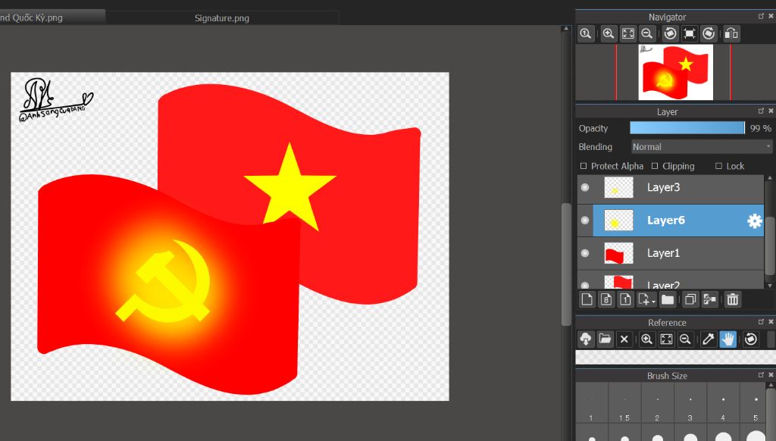The width and height of the screenshot is (776, 441).
Task: Enable the Clipping checkbox
Action: coord(655,166)
